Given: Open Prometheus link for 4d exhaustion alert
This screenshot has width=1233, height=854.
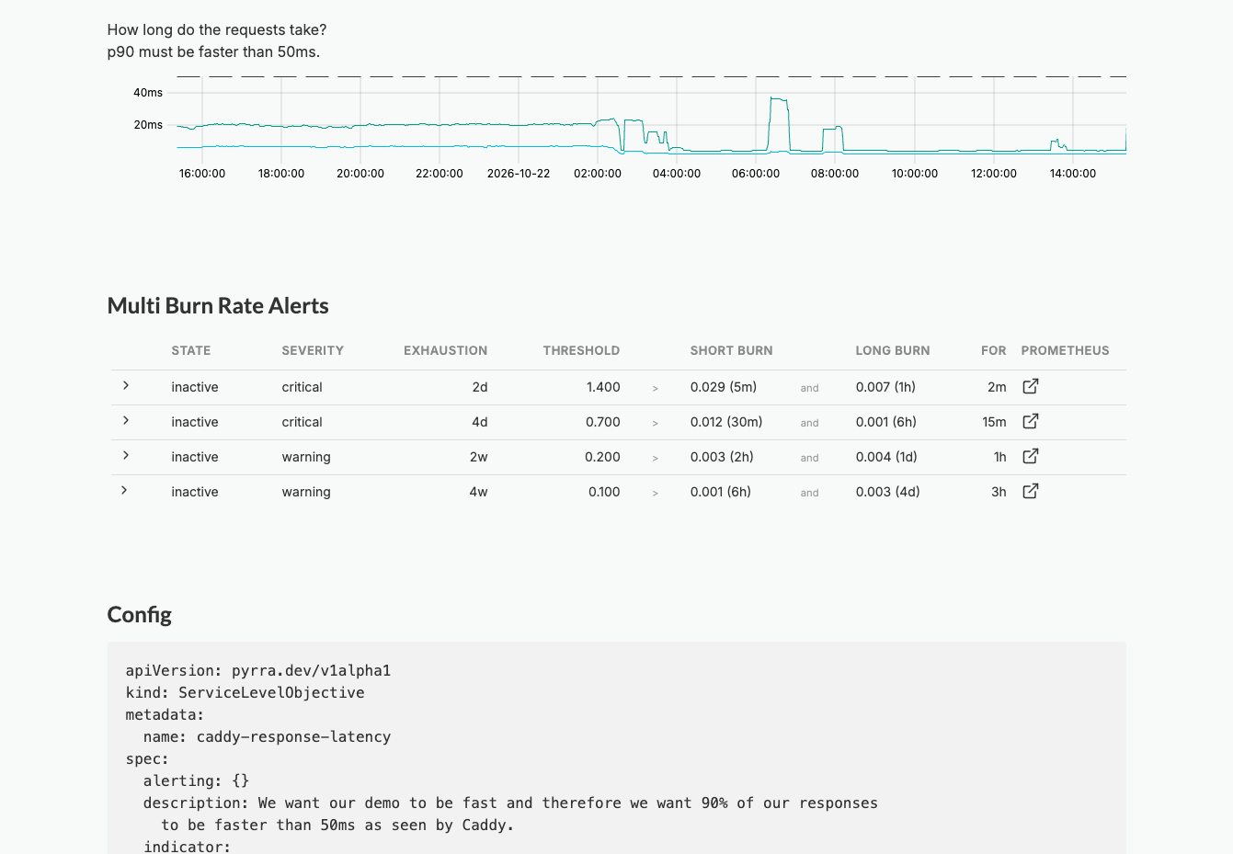Looking at the screenshot, I should [1031, 422].
